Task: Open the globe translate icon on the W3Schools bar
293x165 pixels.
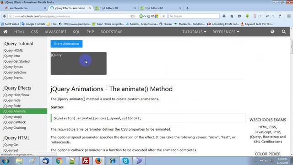Action: point(272,32)
